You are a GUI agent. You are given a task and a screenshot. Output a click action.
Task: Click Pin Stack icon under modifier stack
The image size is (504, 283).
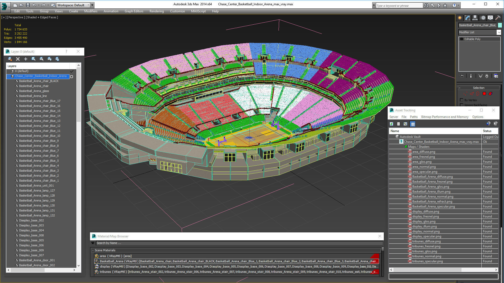click(x=462, y=76)
